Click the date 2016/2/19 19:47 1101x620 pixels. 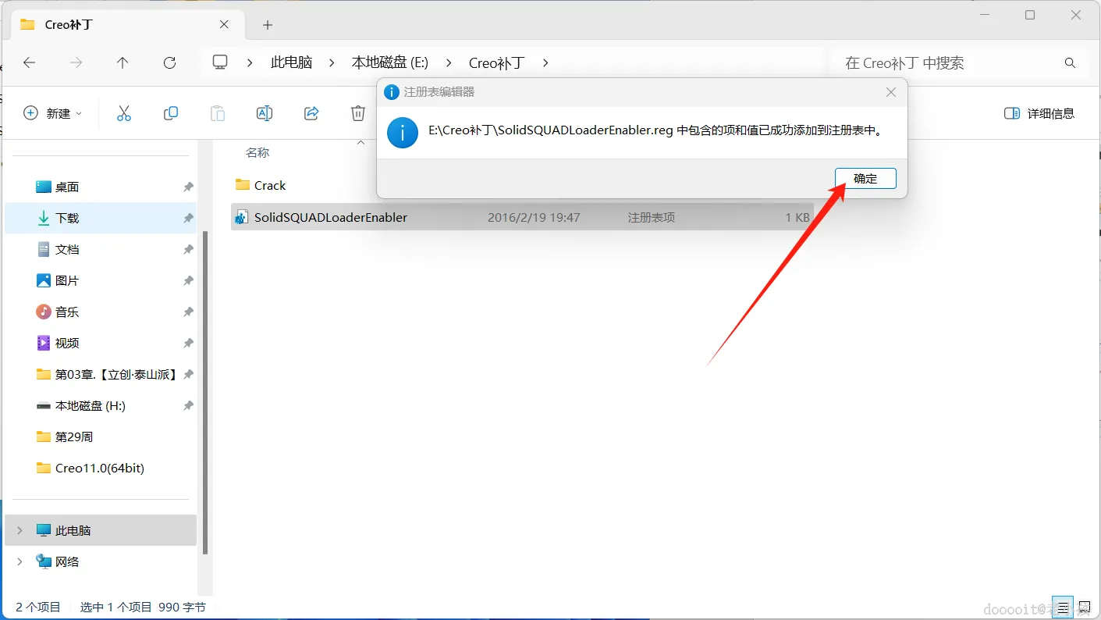click(534, 218)
